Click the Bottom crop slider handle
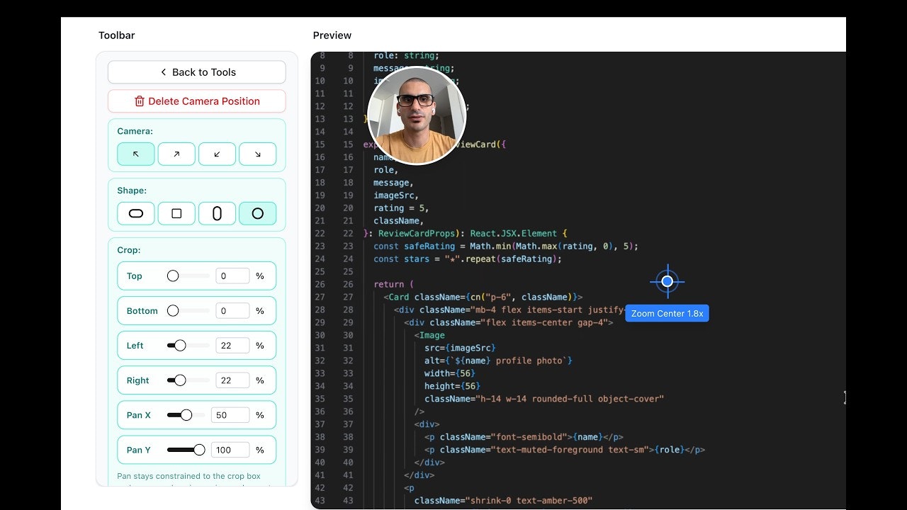907x510 pixels. pyautogui.click(x=173, y=311)
